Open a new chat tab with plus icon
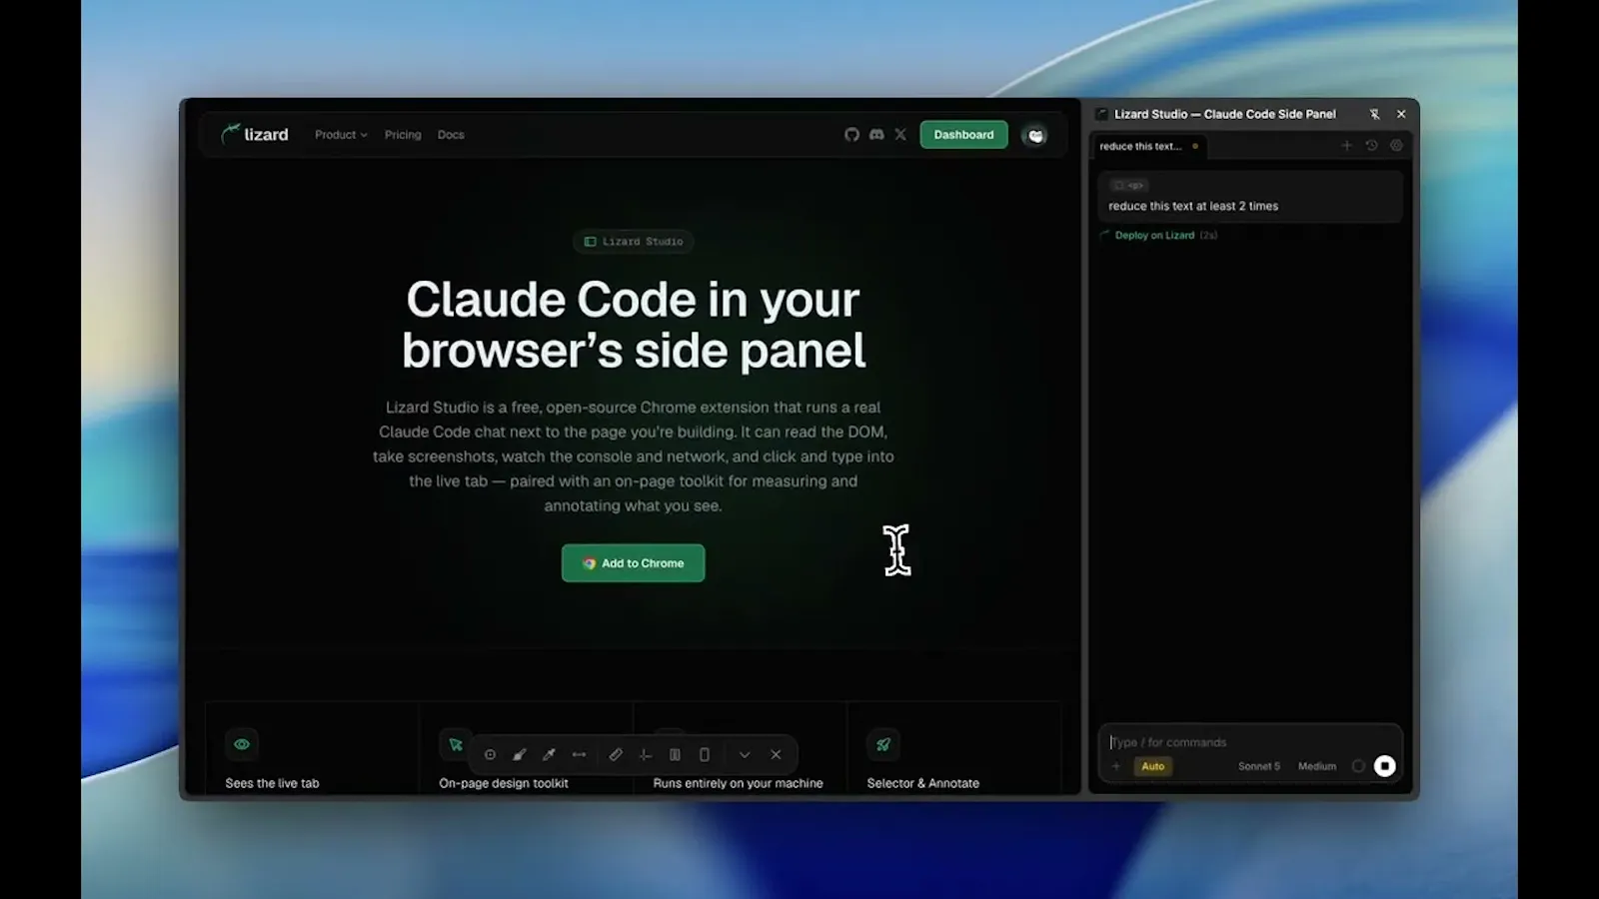The image size is (1599, 899). pos(1346,146)
